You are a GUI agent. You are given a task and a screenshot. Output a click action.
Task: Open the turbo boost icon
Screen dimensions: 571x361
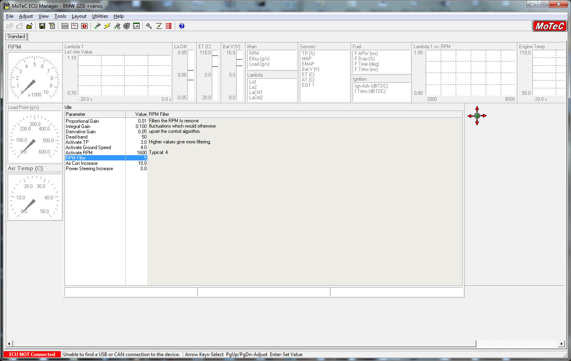tap(127, 26)
